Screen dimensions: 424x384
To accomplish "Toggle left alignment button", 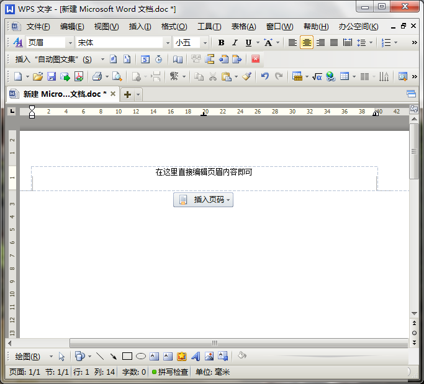I will 293,43.
